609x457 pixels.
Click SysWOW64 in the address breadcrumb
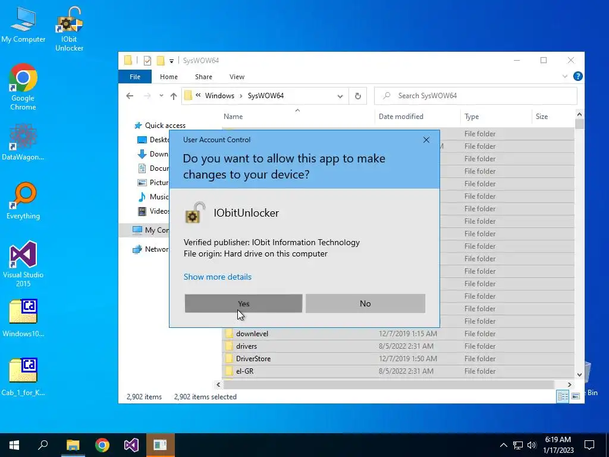tap(266, 96)
